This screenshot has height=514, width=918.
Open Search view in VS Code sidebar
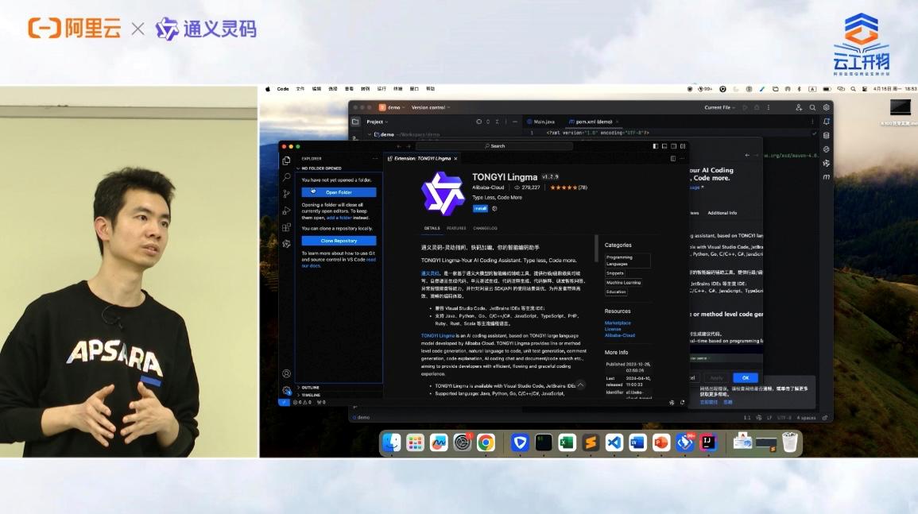286,176
